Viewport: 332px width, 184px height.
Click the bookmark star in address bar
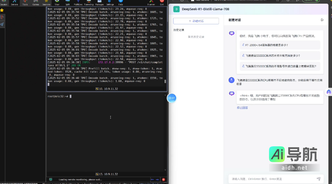click(x=278, y=1)
